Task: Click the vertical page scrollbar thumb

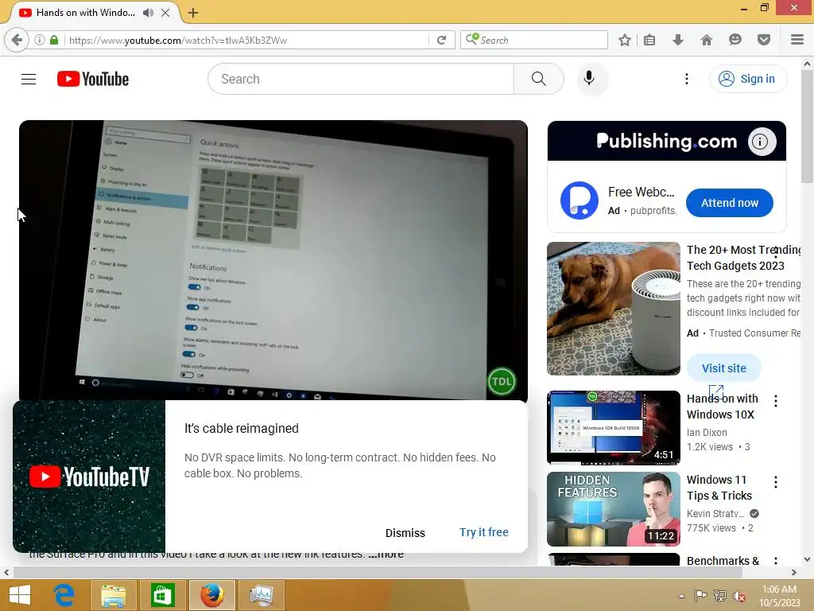Action: pos(807,126)
